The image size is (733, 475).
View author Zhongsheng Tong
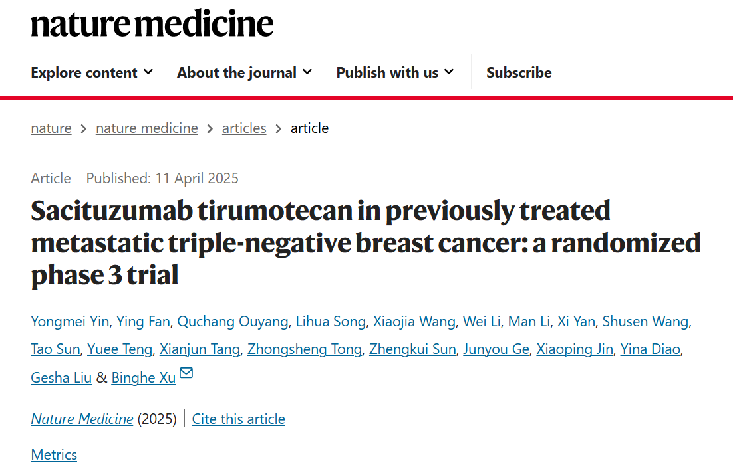(305, 349)
